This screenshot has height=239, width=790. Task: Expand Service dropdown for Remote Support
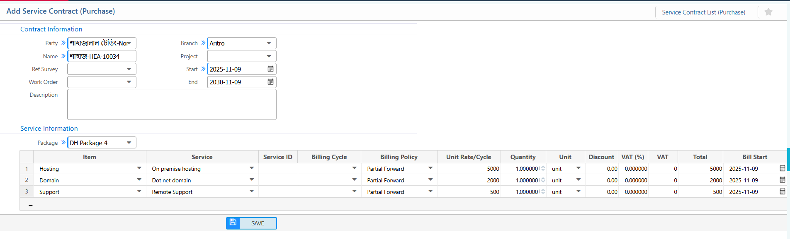tap(251, 191)
